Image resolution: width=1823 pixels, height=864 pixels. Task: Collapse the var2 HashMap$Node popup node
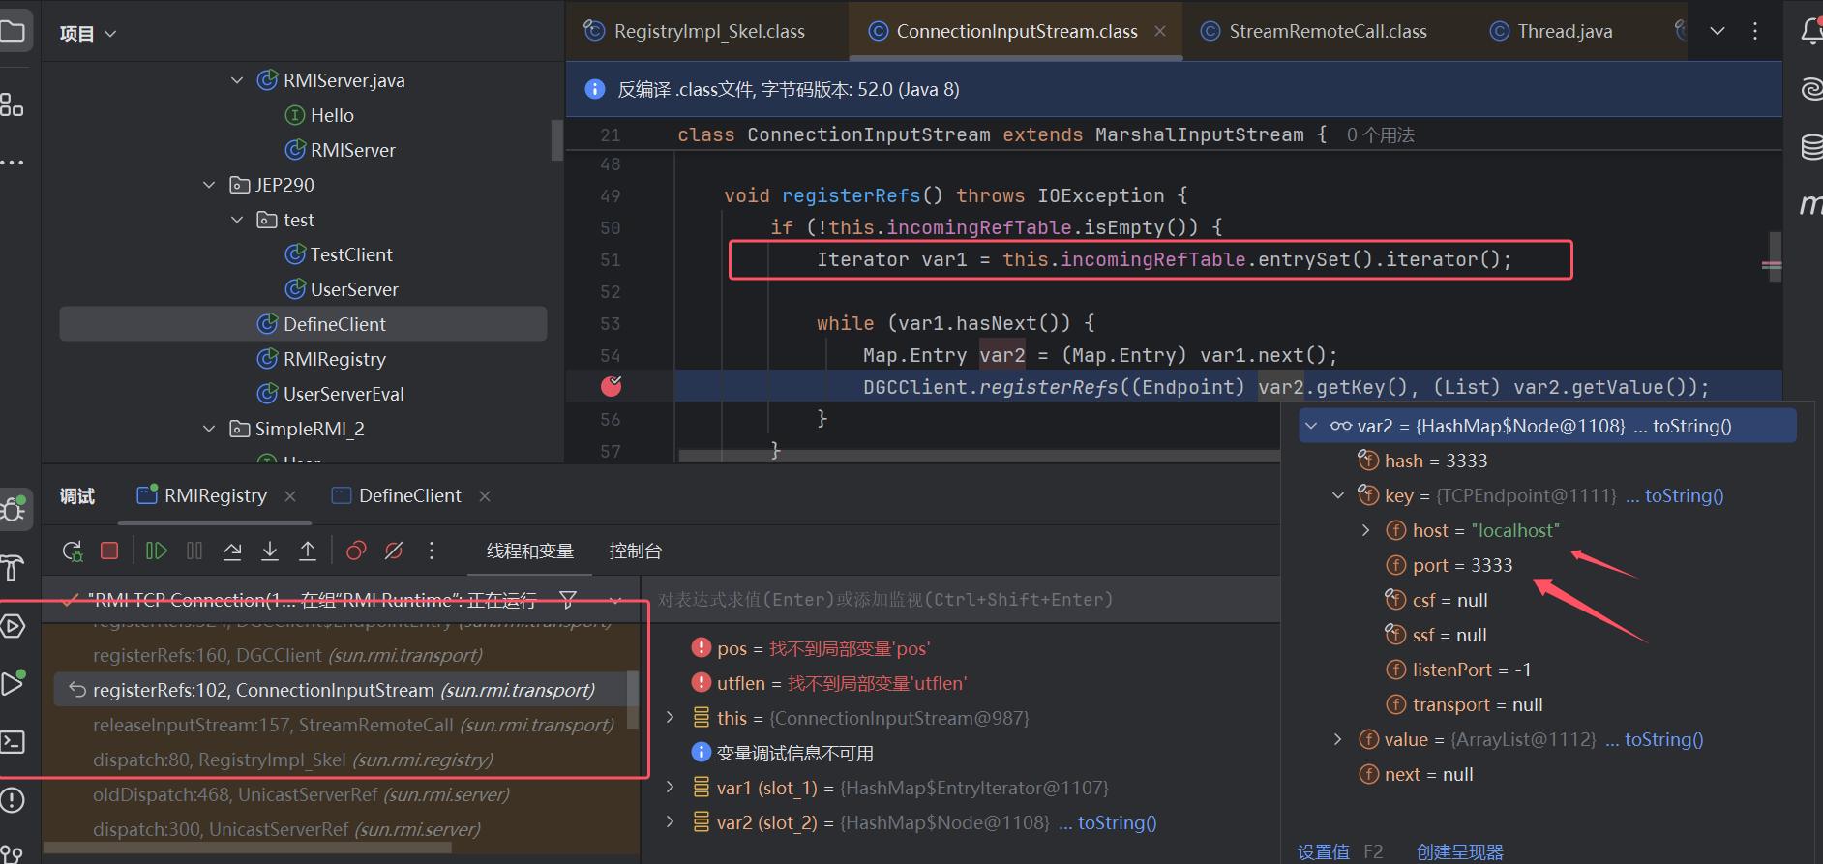point(1311,426)
